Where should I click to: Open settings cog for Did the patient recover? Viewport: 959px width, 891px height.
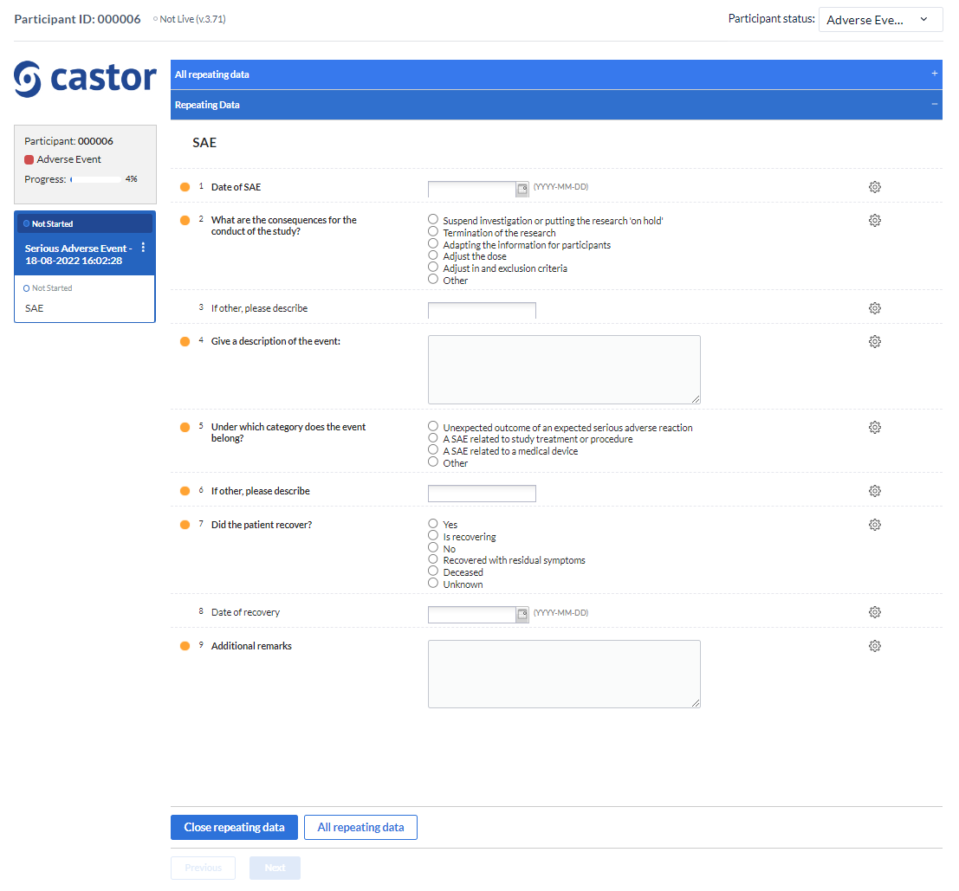pos(874,524)
